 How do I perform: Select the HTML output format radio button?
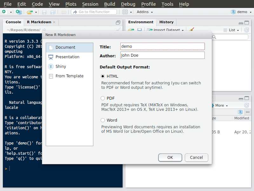coord(103,76)
